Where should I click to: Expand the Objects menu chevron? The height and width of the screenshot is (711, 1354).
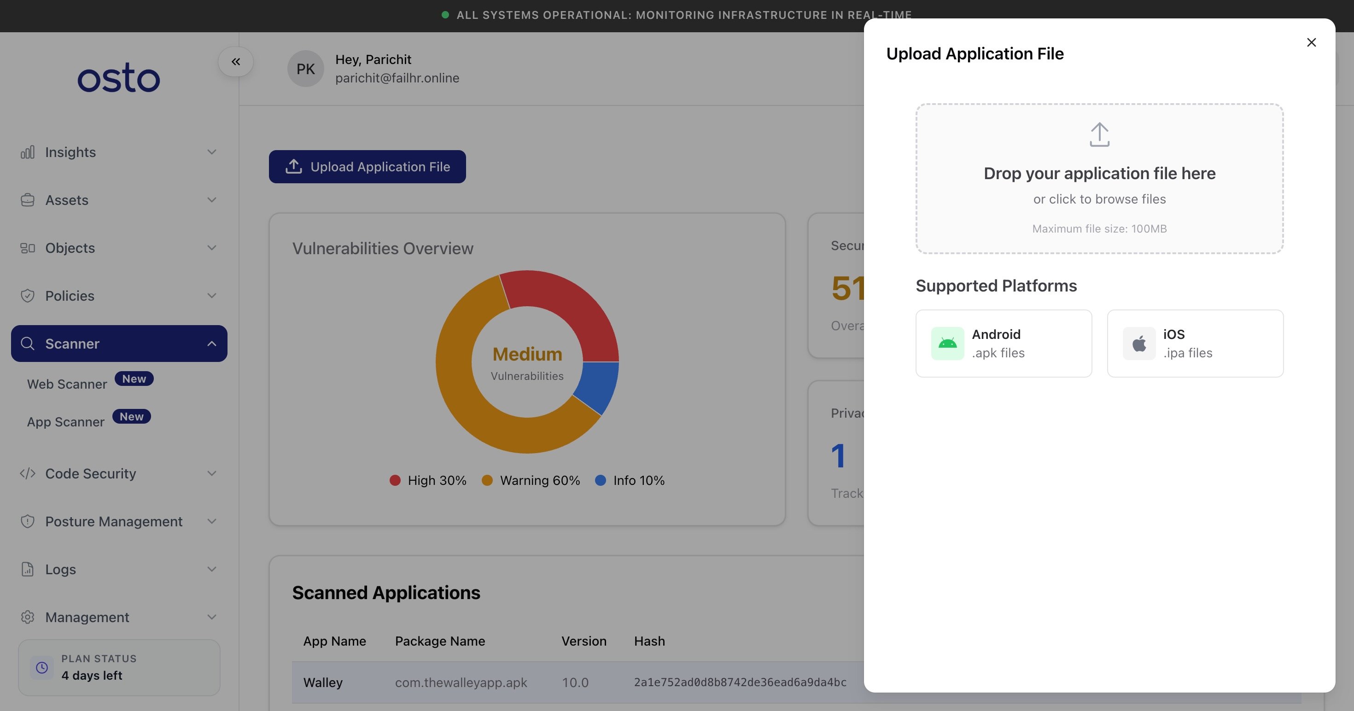pos(212,247)
